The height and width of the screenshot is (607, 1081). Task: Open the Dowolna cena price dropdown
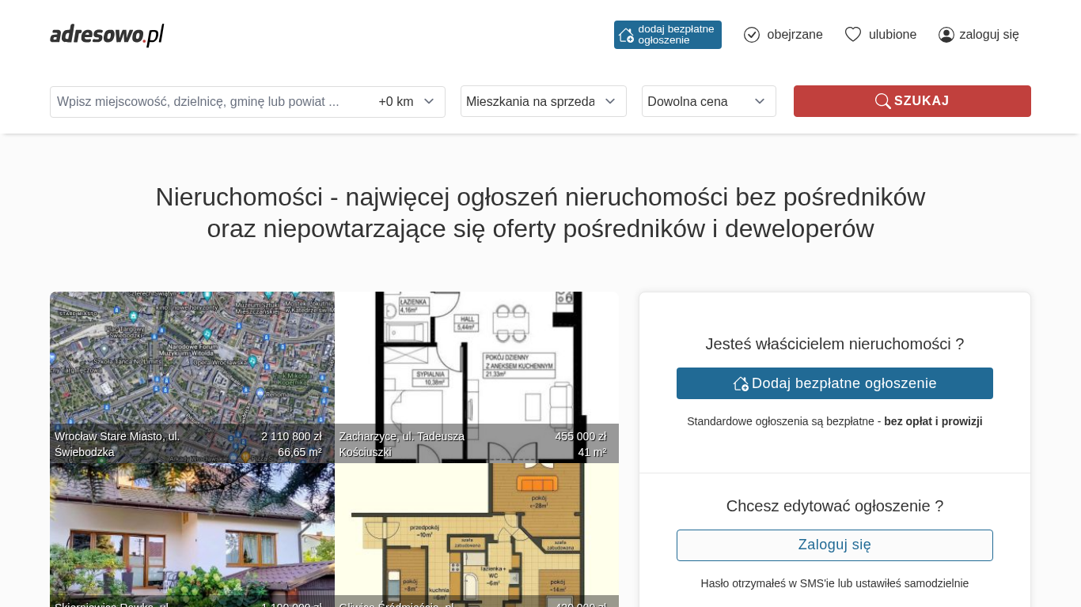(x=708, y=101)
